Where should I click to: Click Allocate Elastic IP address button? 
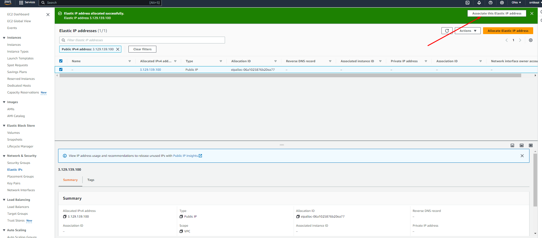pos(508,31)
